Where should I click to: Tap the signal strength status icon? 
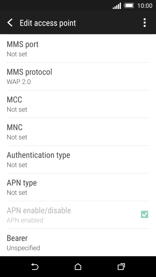point(117,6)
